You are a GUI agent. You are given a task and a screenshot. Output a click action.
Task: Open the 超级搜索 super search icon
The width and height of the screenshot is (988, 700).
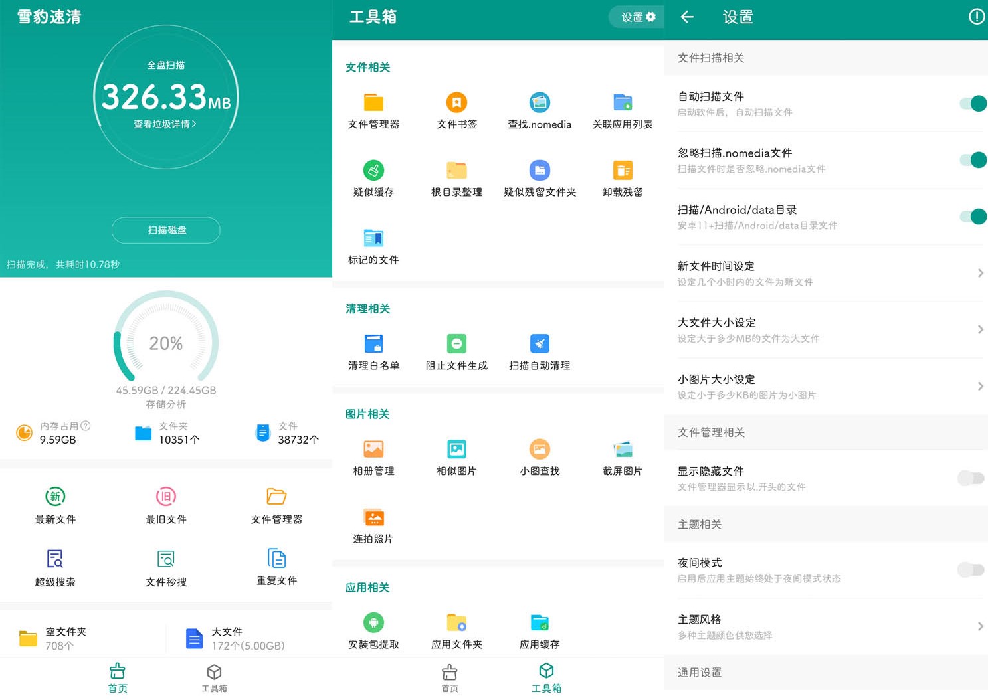55,559
